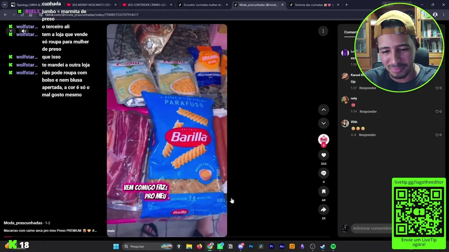Go to next video with down chevron
Image resolution: width=449 pixels, height=252 pixels.
pyautogui.click(x=323, y=123)
